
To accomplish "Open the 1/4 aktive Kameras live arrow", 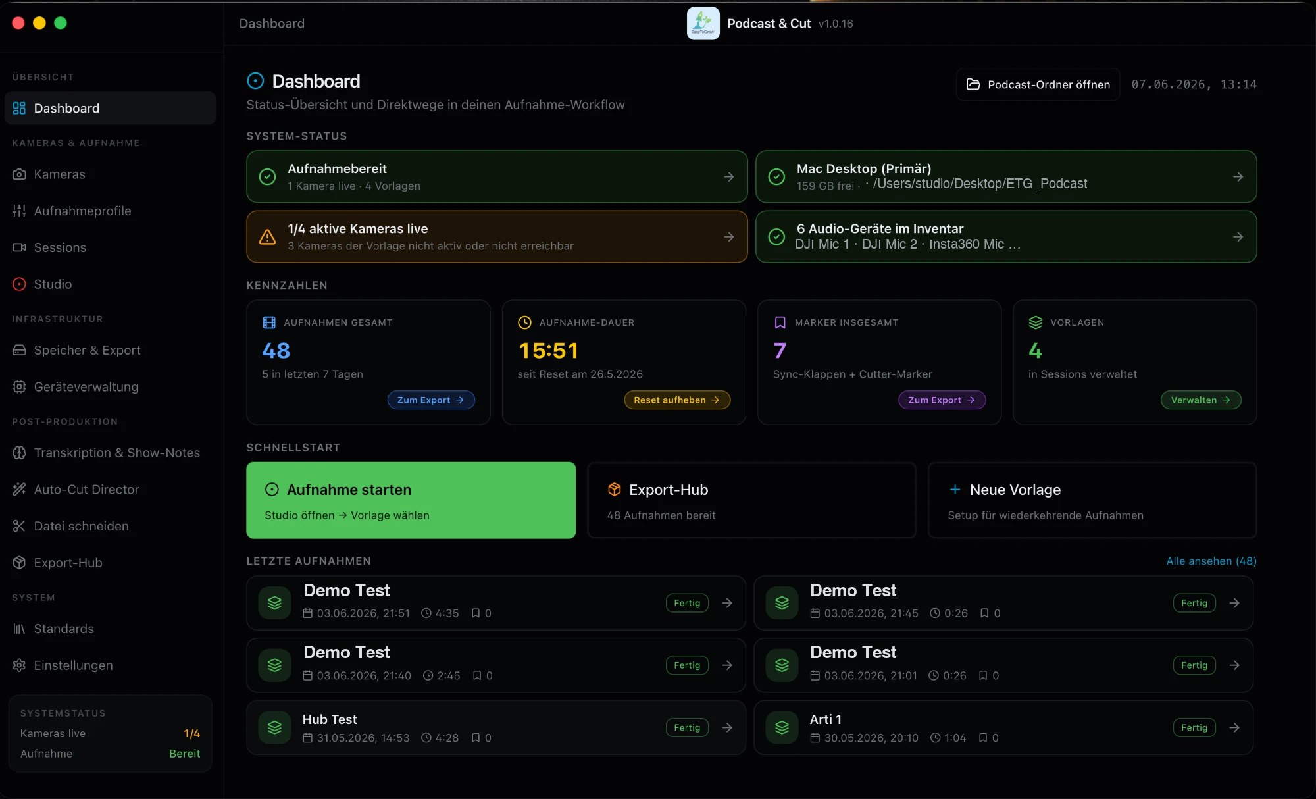I will point(729,237).
